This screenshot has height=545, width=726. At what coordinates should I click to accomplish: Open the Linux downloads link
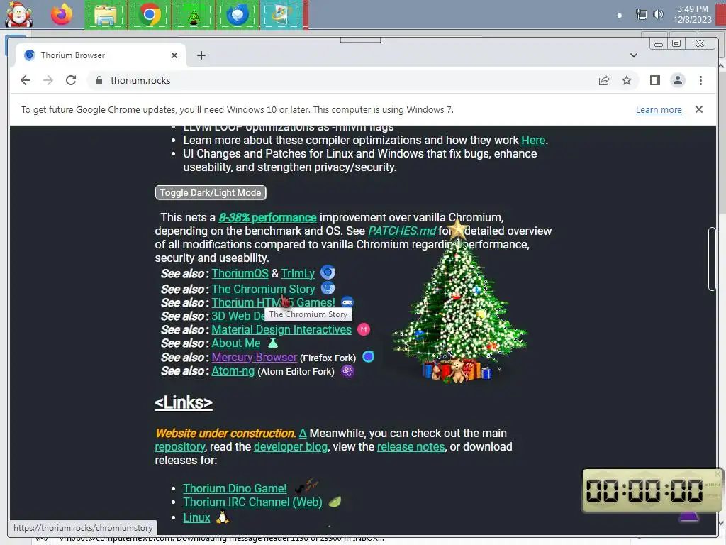click(196, 517)
